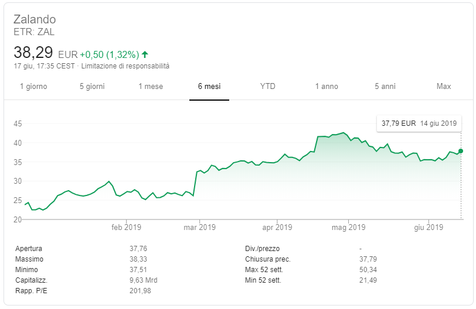Click the apr 2019 axis label
The height and width of the screenshot is (309, 476).
pyautogui.click(x=277, y=227)
